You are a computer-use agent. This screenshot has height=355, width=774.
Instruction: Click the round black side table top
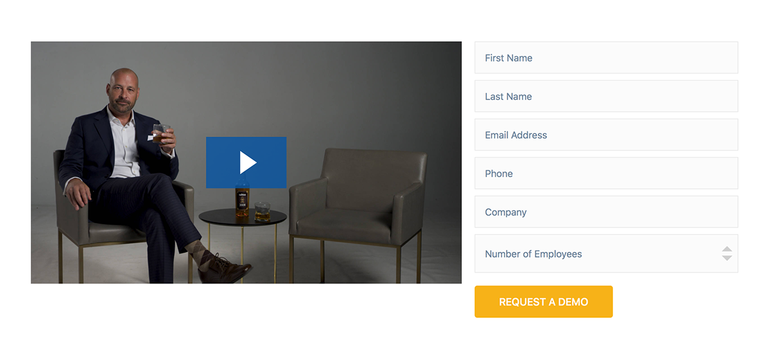point(243,217)
